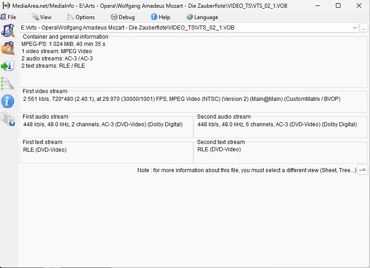Click the 'MPEG-PS: 1 024 MiB, 40 min 35 s' line

[63, 44]
